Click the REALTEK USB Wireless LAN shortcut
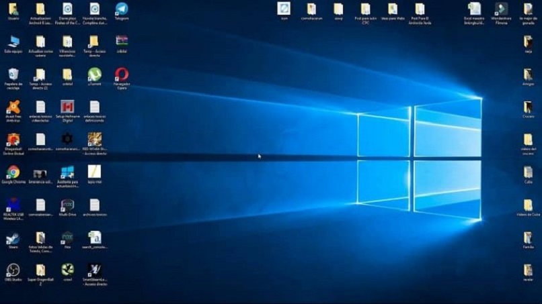542x304 pixels. pyautogui.click(x=13, y=205)
